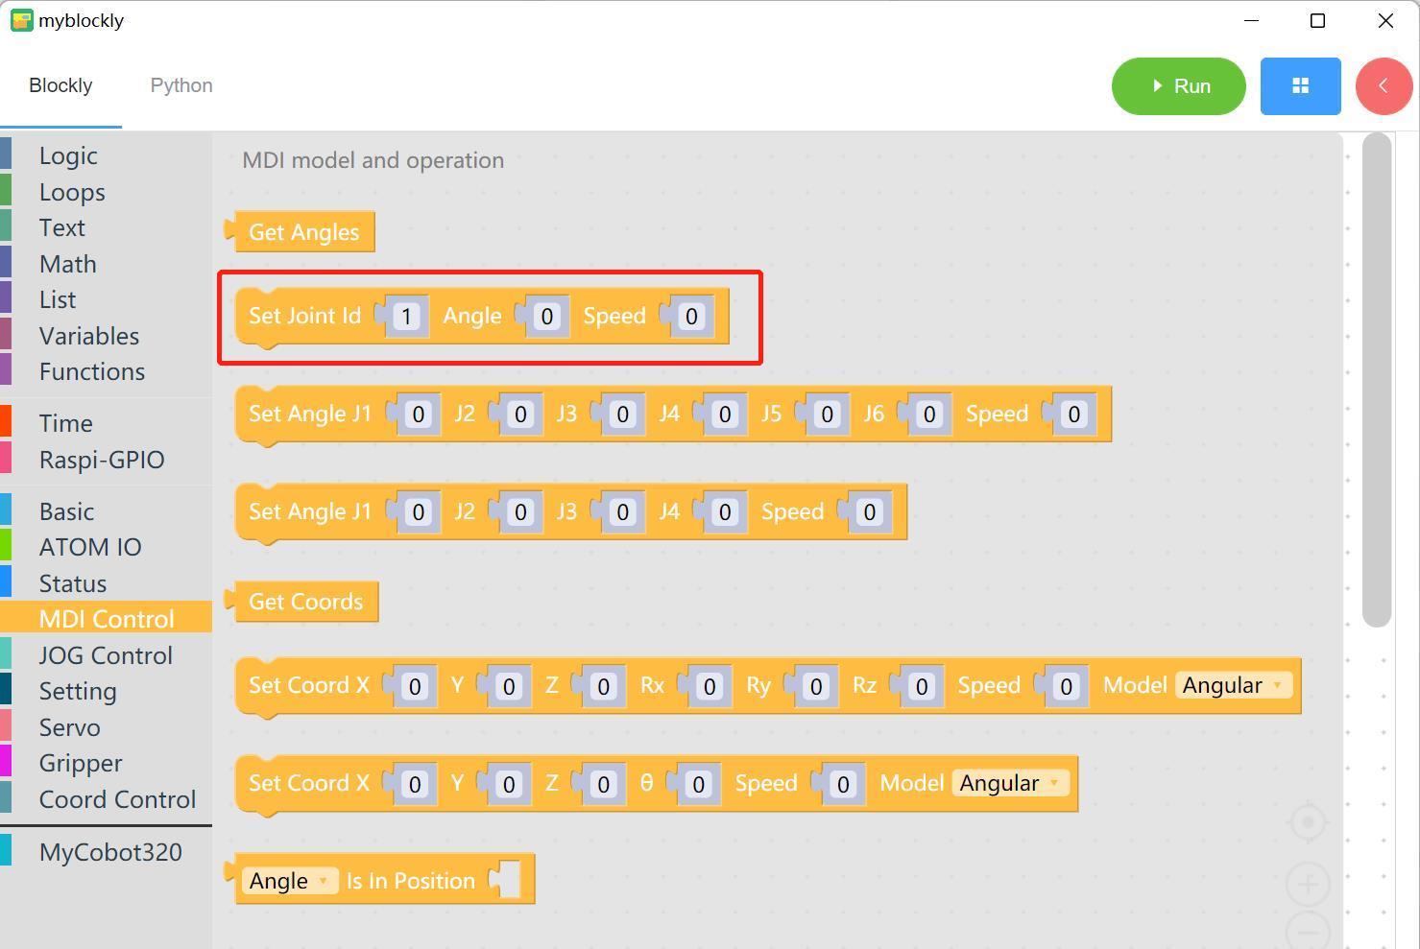Viewport: 1420px width, 949px height.
Task: Open the Gripper category
Action: click(x=81, y=763)
